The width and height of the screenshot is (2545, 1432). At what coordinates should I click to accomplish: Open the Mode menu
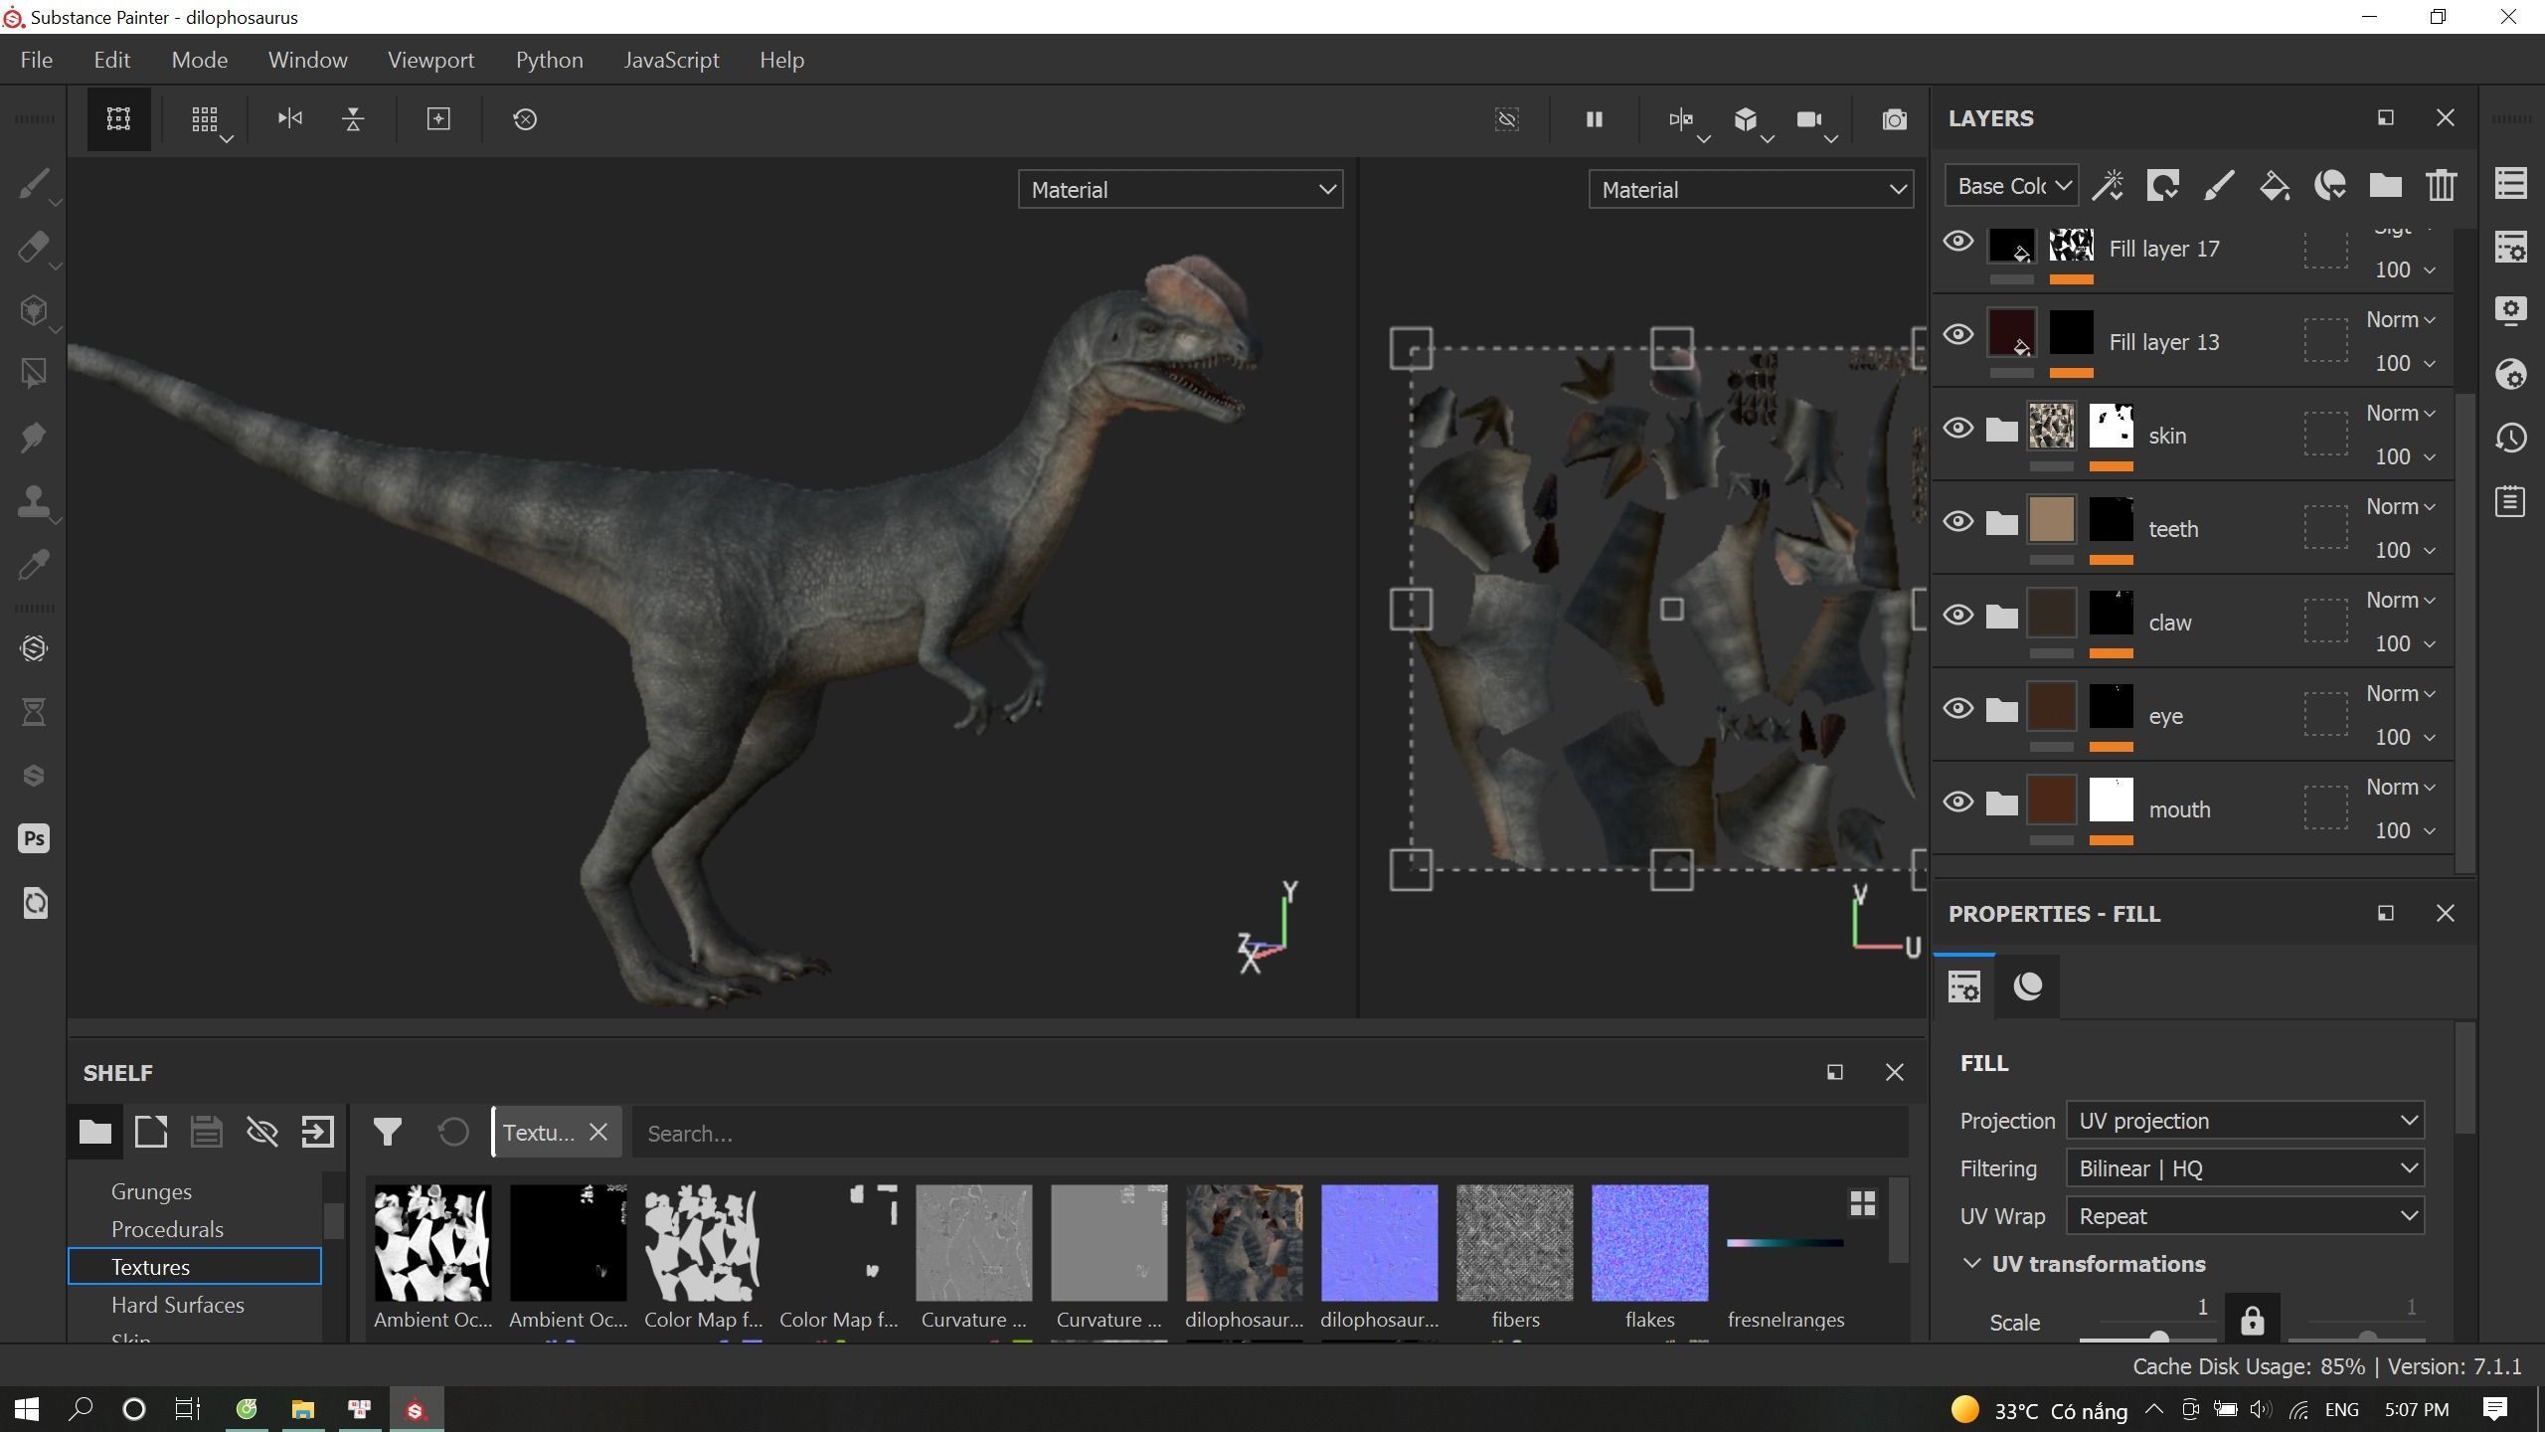200,60
